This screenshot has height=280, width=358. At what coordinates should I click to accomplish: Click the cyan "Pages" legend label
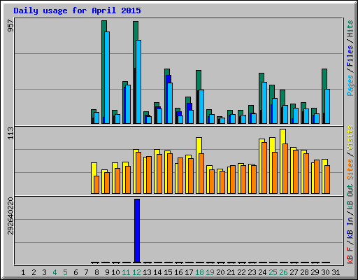350,85
